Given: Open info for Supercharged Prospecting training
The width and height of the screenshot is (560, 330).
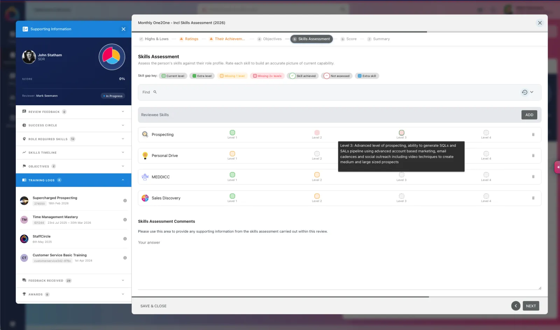Looking at the screenshot, I should (125, 201).
